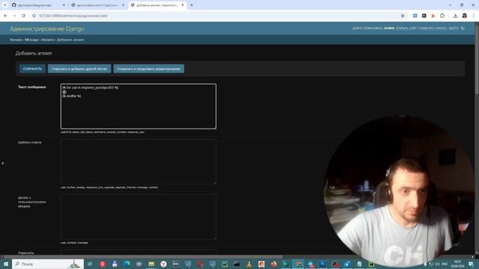Click the 'Открыть сайт' header link
The height and width of the screenshot is (269, 479).
click(x=406, y=28)
